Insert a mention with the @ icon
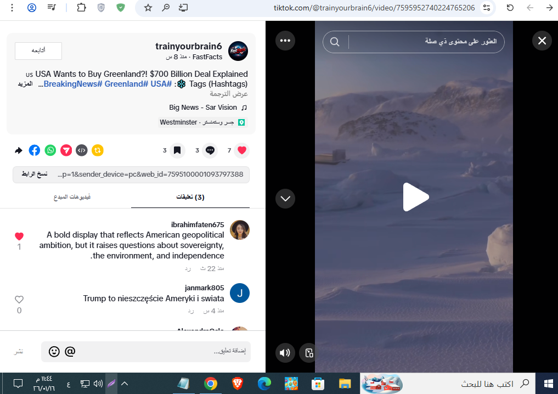This screenshot has height=394, width=558. (70, 352)
